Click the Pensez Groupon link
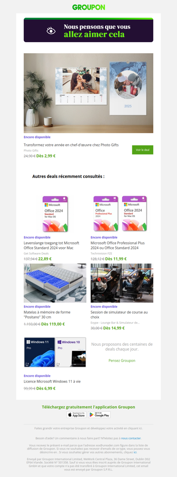The image size is (177, 477). pyautogui.click(x=122, y=360)
